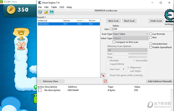Click the Fast Scan alignment value field
Image resolution: width=174 pixels, height=111 pixels.
pos(124,69)
